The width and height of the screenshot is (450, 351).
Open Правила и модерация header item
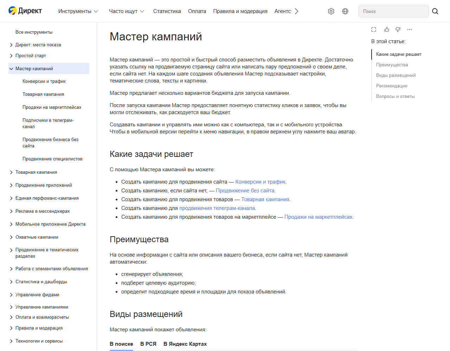pos(240,11)
